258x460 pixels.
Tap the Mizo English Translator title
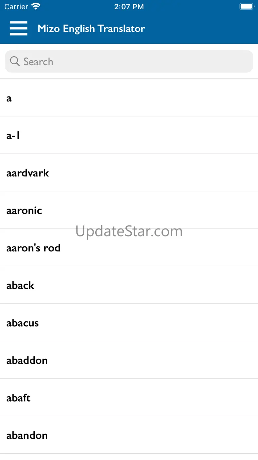tap(91, 29)
